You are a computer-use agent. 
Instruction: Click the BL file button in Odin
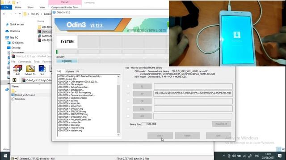click(142, 86)
